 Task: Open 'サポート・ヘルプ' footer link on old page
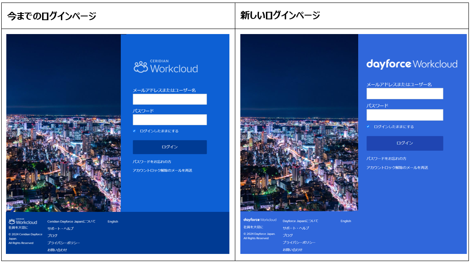point(60,229)
